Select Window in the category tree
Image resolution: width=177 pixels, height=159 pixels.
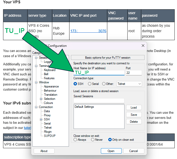click(44, 82)
